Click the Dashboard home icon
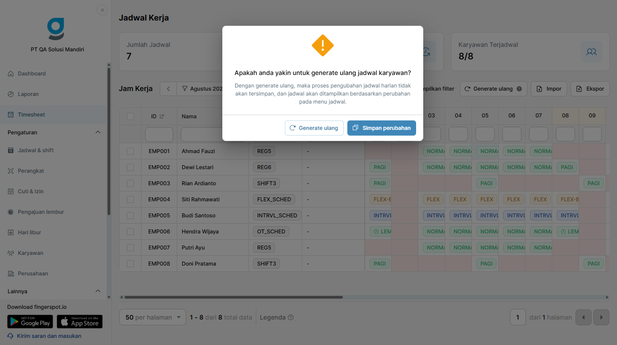The height and width of the screenshot is (345, 617). tap(11, 74)
